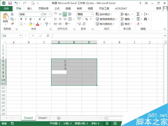Expand the Name Box dropdown arrow

20,36
